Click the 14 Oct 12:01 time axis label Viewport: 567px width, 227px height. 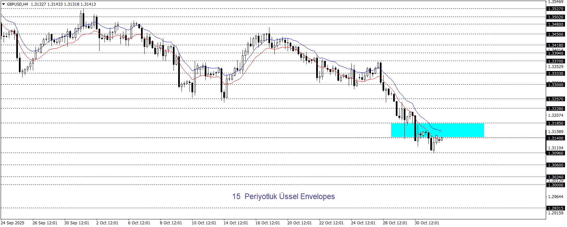236,223
